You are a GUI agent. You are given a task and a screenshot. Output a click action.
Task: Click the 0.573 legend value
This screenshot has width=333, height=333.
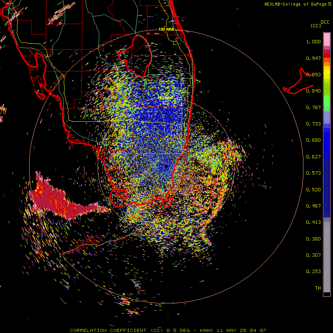pyautogui.click(x=313, y=173)
